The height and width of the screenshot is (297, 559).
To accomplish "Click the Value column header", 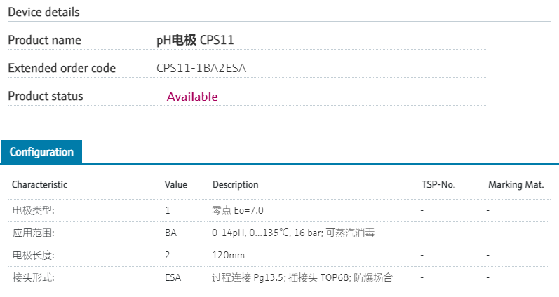I will click(176, 185).
